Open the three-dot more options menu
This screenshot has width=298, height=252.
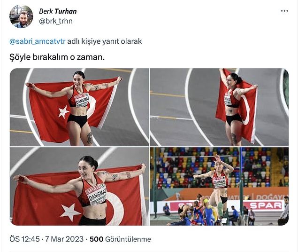pyautogui.click(x=284, y=11)
